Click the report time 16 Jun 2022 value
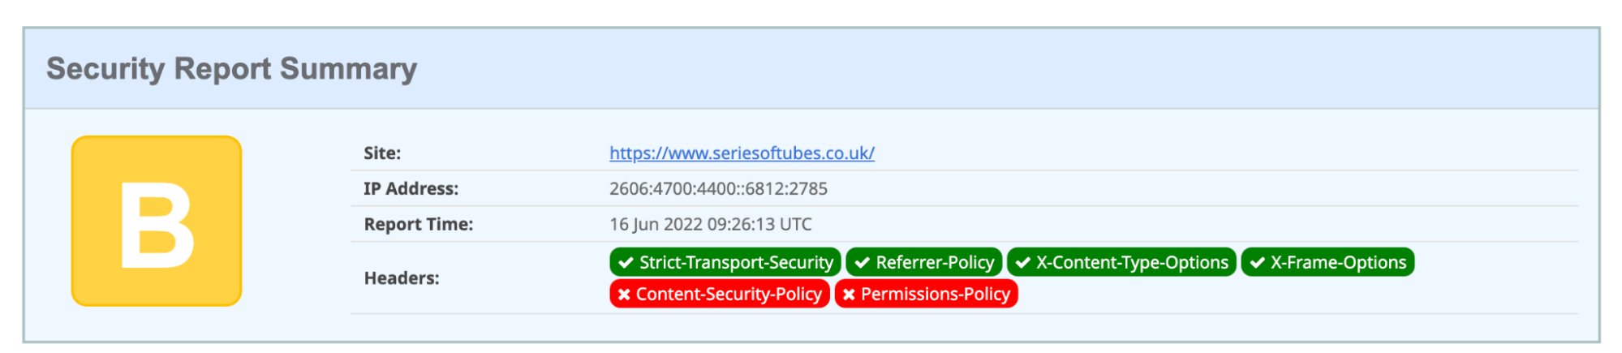Image resolution: width=1622 pixels, height=353 pixels. tap(710, 225)
